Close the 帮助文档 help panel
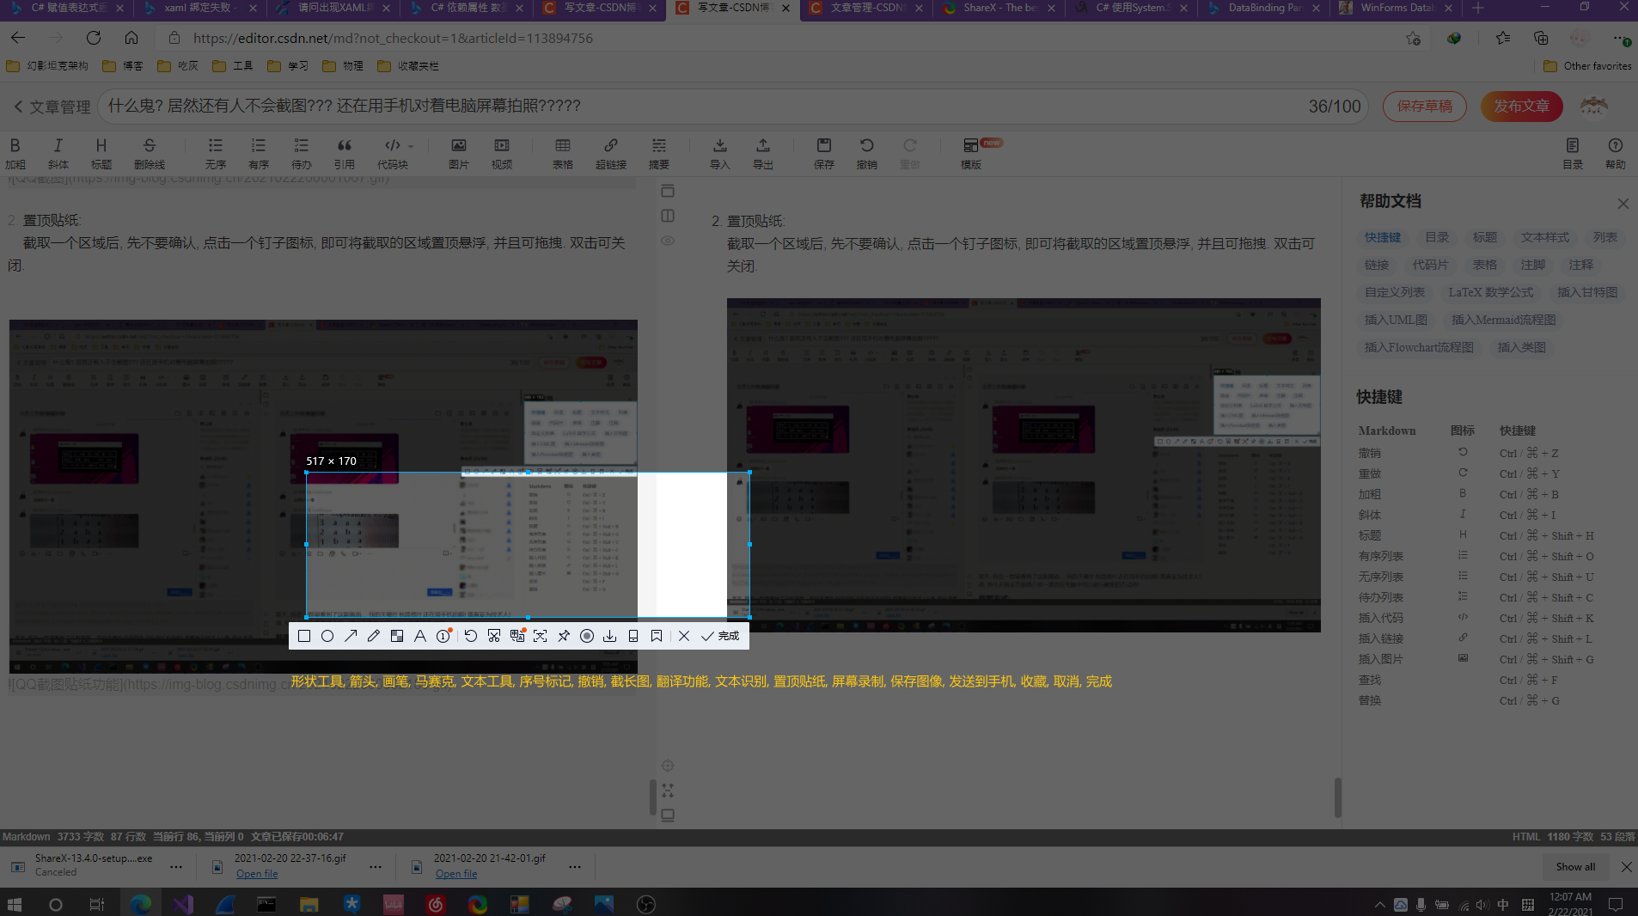1638x916 pixels. [x=1623, y=204]
